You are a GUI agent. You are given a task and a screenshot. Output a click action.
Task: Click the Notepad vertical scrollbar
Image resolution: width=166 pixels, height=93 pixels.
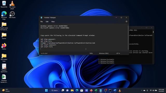click(x=128, y=37)
